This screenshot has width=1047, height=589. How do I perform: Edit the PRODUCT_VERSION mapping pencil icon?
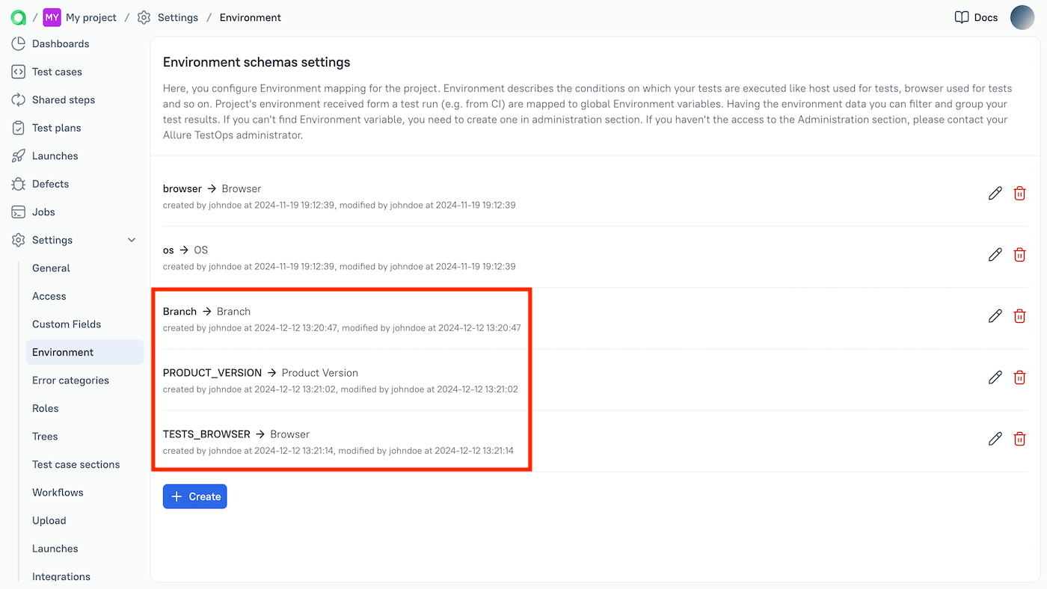995,377
